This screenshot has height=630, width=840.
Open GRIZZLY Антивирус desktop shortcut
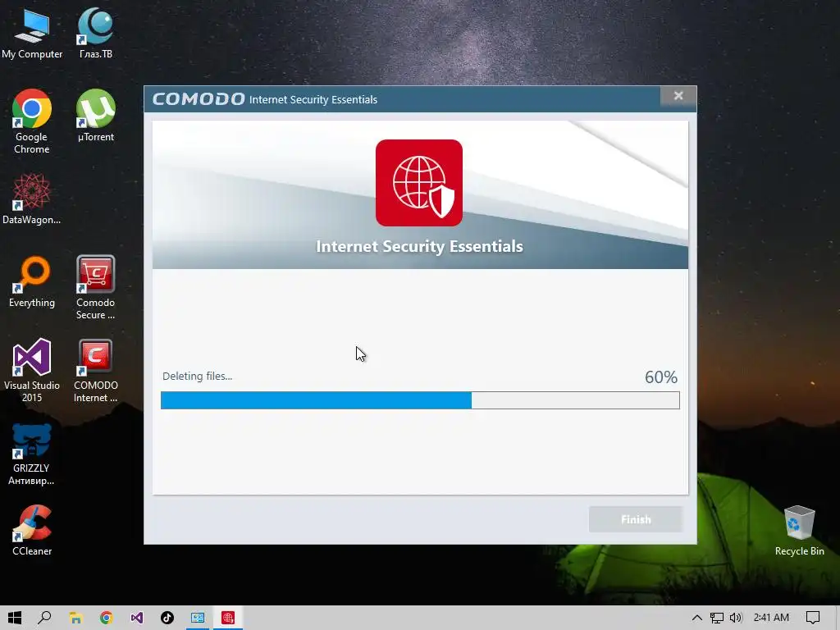point(32,454)
